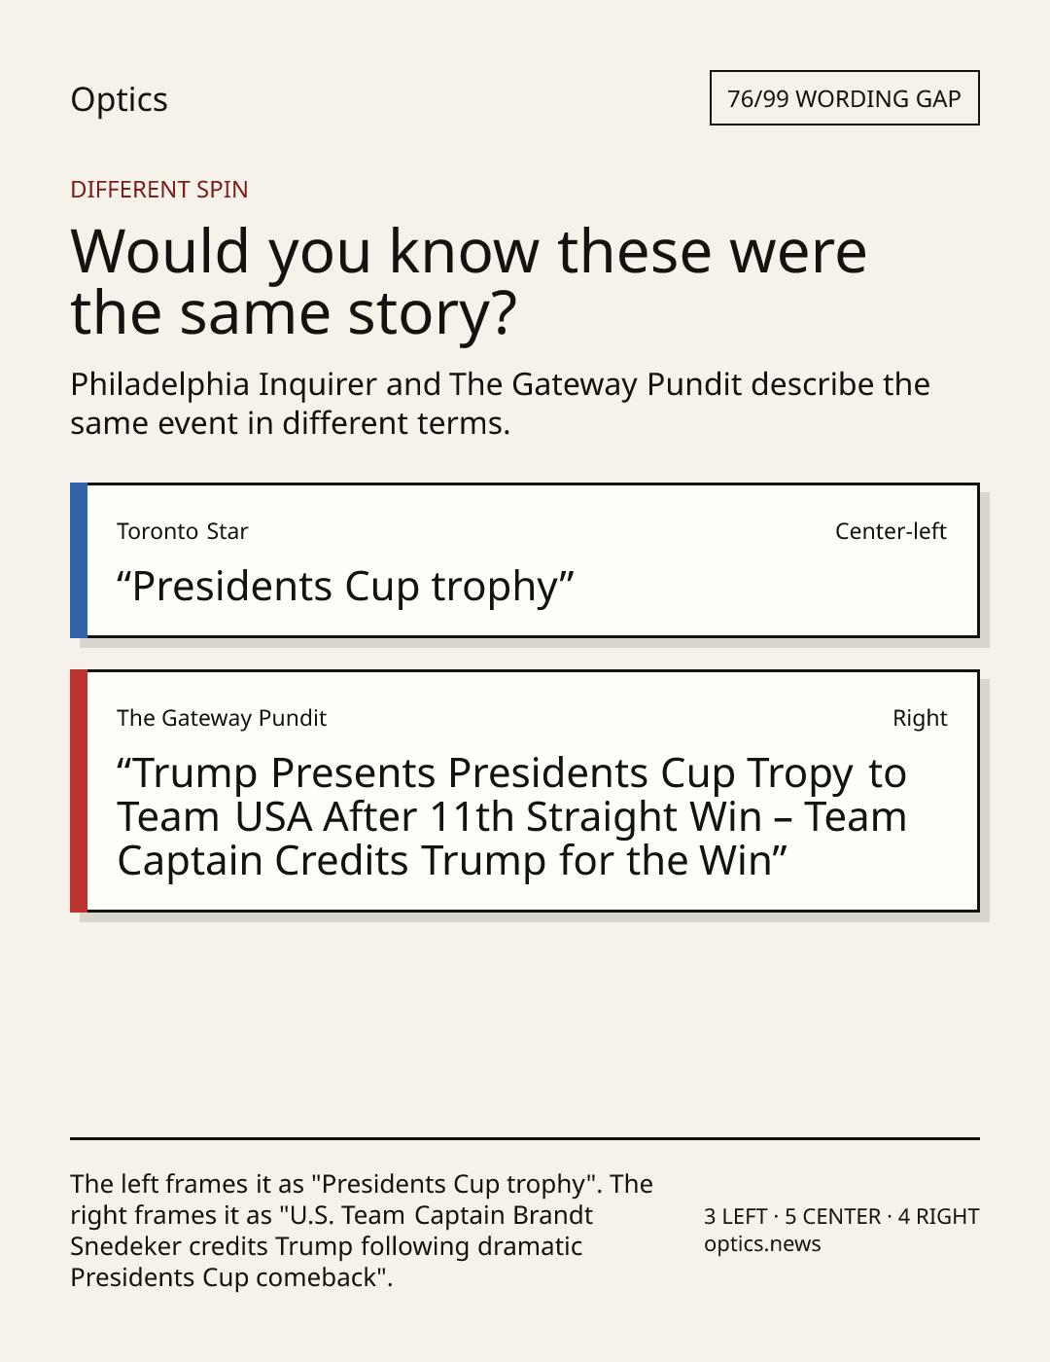Click the blue stripe on Toronto Star card
The height and width of the screenshot is (1362, 1050).
coord(79,560)
